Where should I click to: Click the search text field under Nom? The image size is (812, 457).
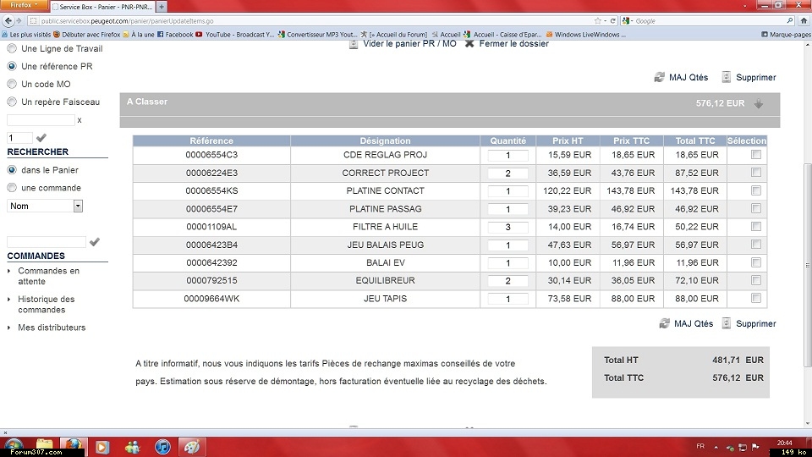46,242
